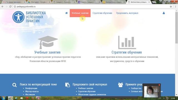Open the Мастер-классы link
The image size is (178, 100).
click(x=32, y=91)
